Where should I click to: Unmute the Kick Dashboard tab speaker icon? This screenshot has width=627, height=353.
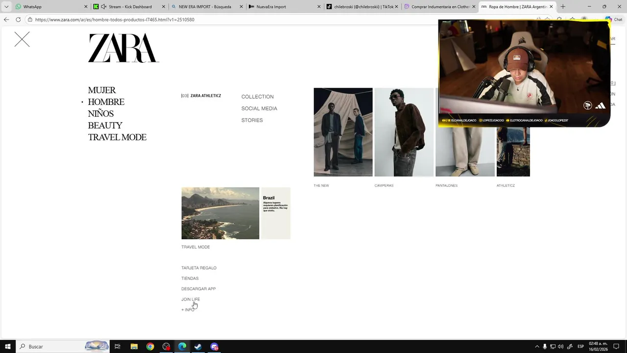104,7
